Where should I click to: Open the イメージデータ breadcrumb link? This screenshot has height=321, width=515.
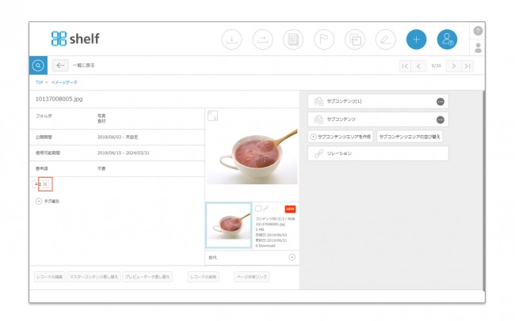tap(64, 82)
